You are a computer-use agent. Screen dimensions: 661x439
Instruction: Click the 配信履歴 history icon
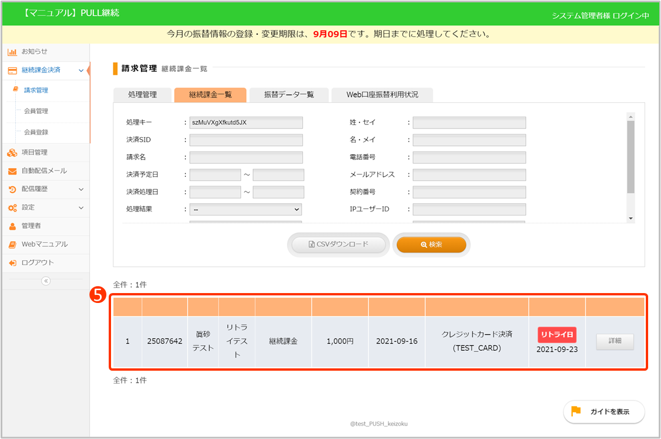(12, 189)
